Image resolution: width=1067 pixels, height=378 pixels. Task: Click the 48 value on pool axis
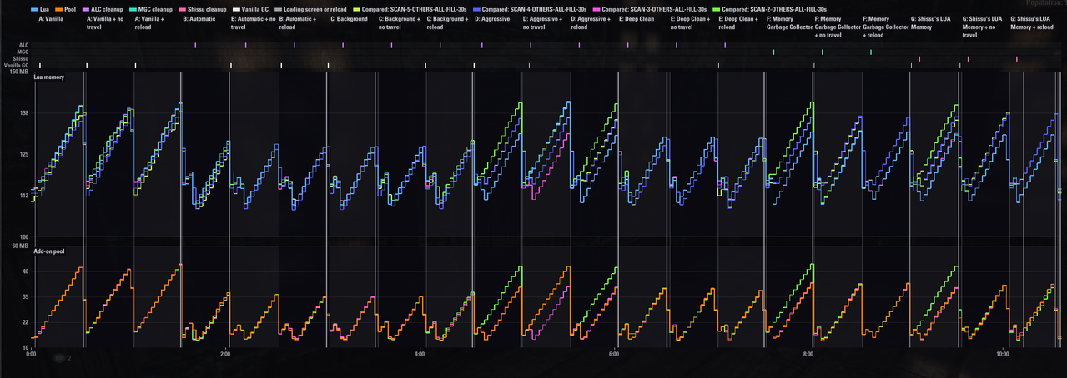pos(24,271)
